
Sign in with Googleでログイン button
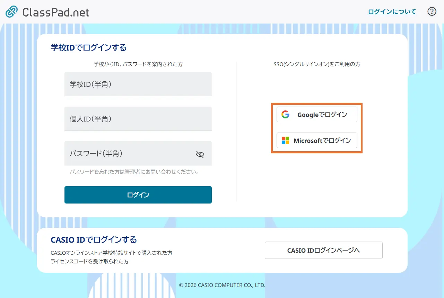(x=317, y=115)
